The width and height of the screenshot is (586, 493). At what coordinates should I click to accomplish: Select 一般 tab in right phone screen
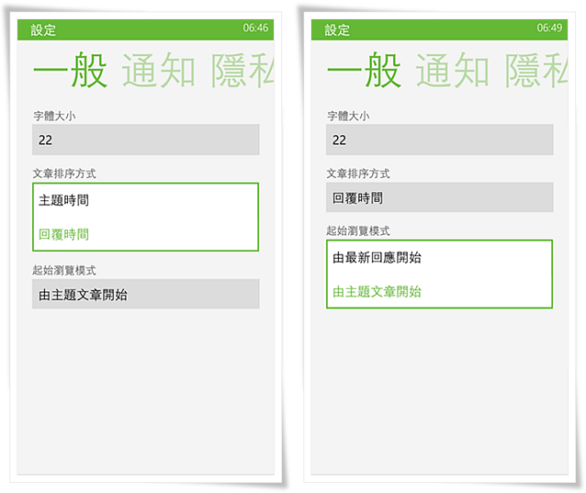(x=364, y=70)
